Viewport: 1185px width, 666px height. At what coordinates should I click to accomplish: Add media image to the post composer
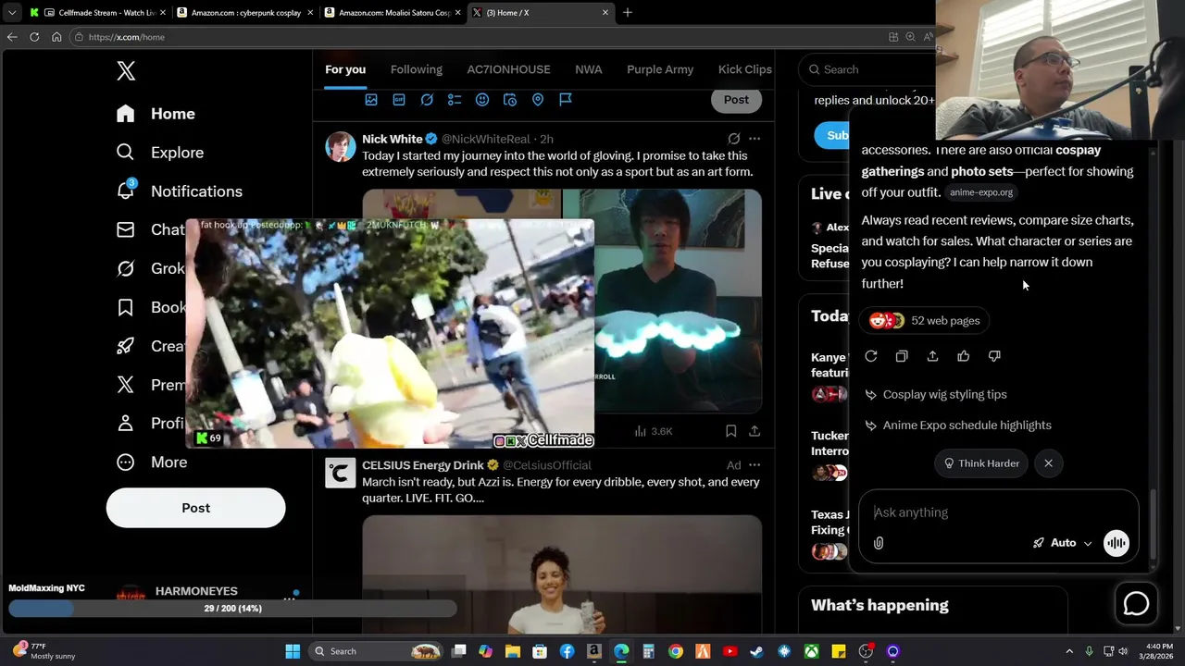click(x=371, y=100)
